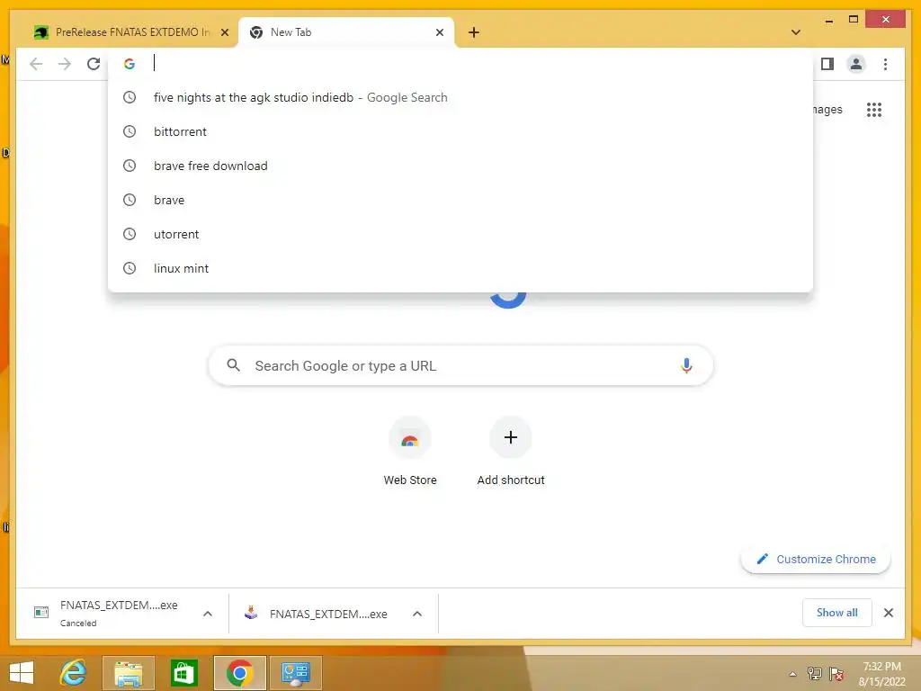Click the browser forward arrow

[x=65, y=64]
